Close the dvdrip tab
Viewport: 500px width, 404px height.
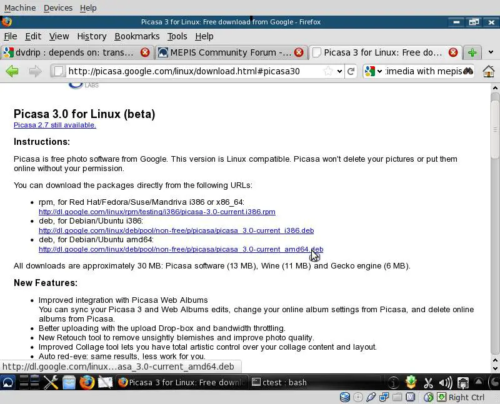(145, 52)
